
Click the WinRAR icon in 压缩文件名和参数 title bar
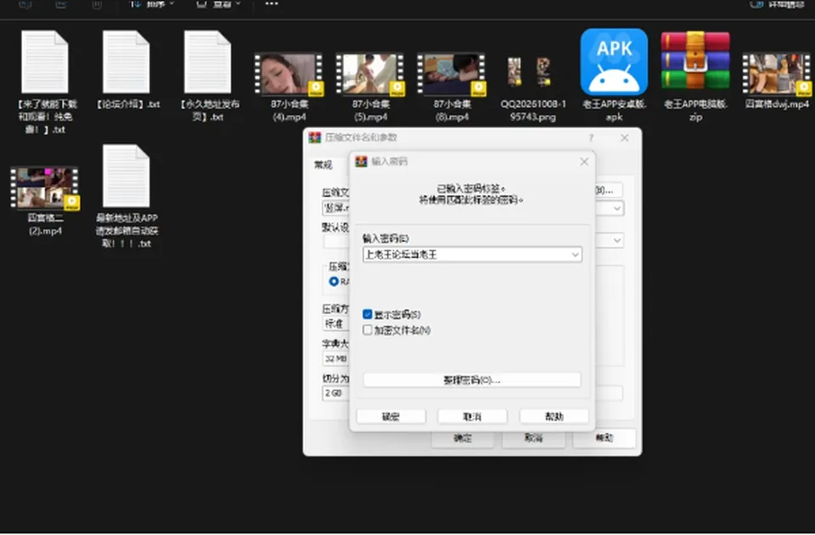click(x=314, y=138)
